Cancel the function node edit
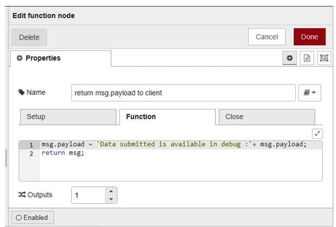The image size is (336, 227). 267,37
